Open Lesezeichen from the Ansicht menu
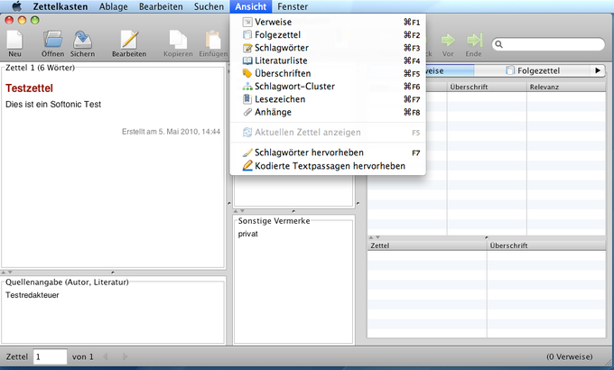614x370 pixels. point(328,99)
